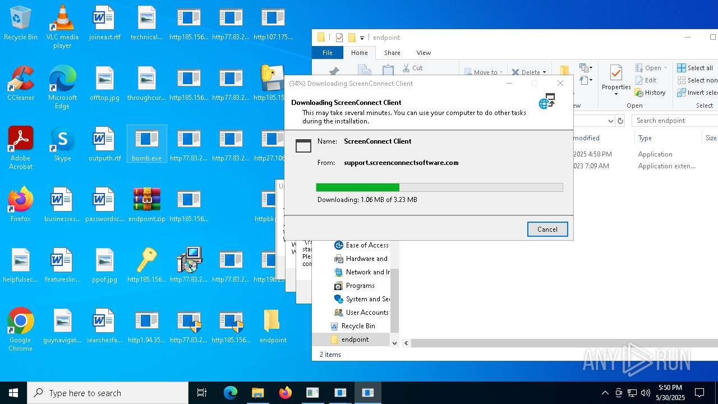Open the Customize Quick Access Toolbar dropdown
Viewport: 718px width, 404px height.
[362, 38]
